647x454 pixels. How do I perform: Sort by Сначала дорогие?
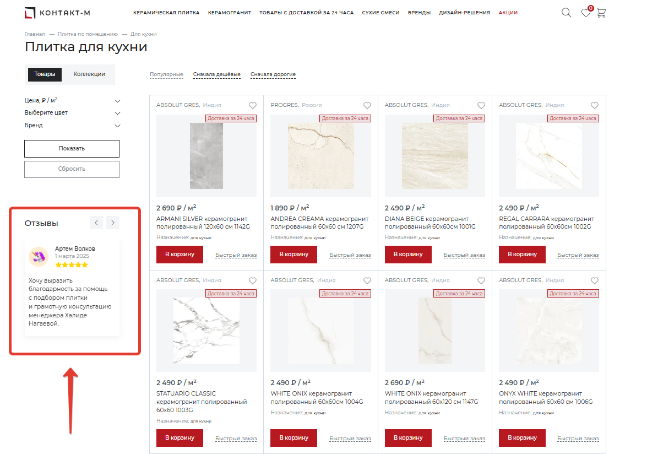(x=273, y=75)
